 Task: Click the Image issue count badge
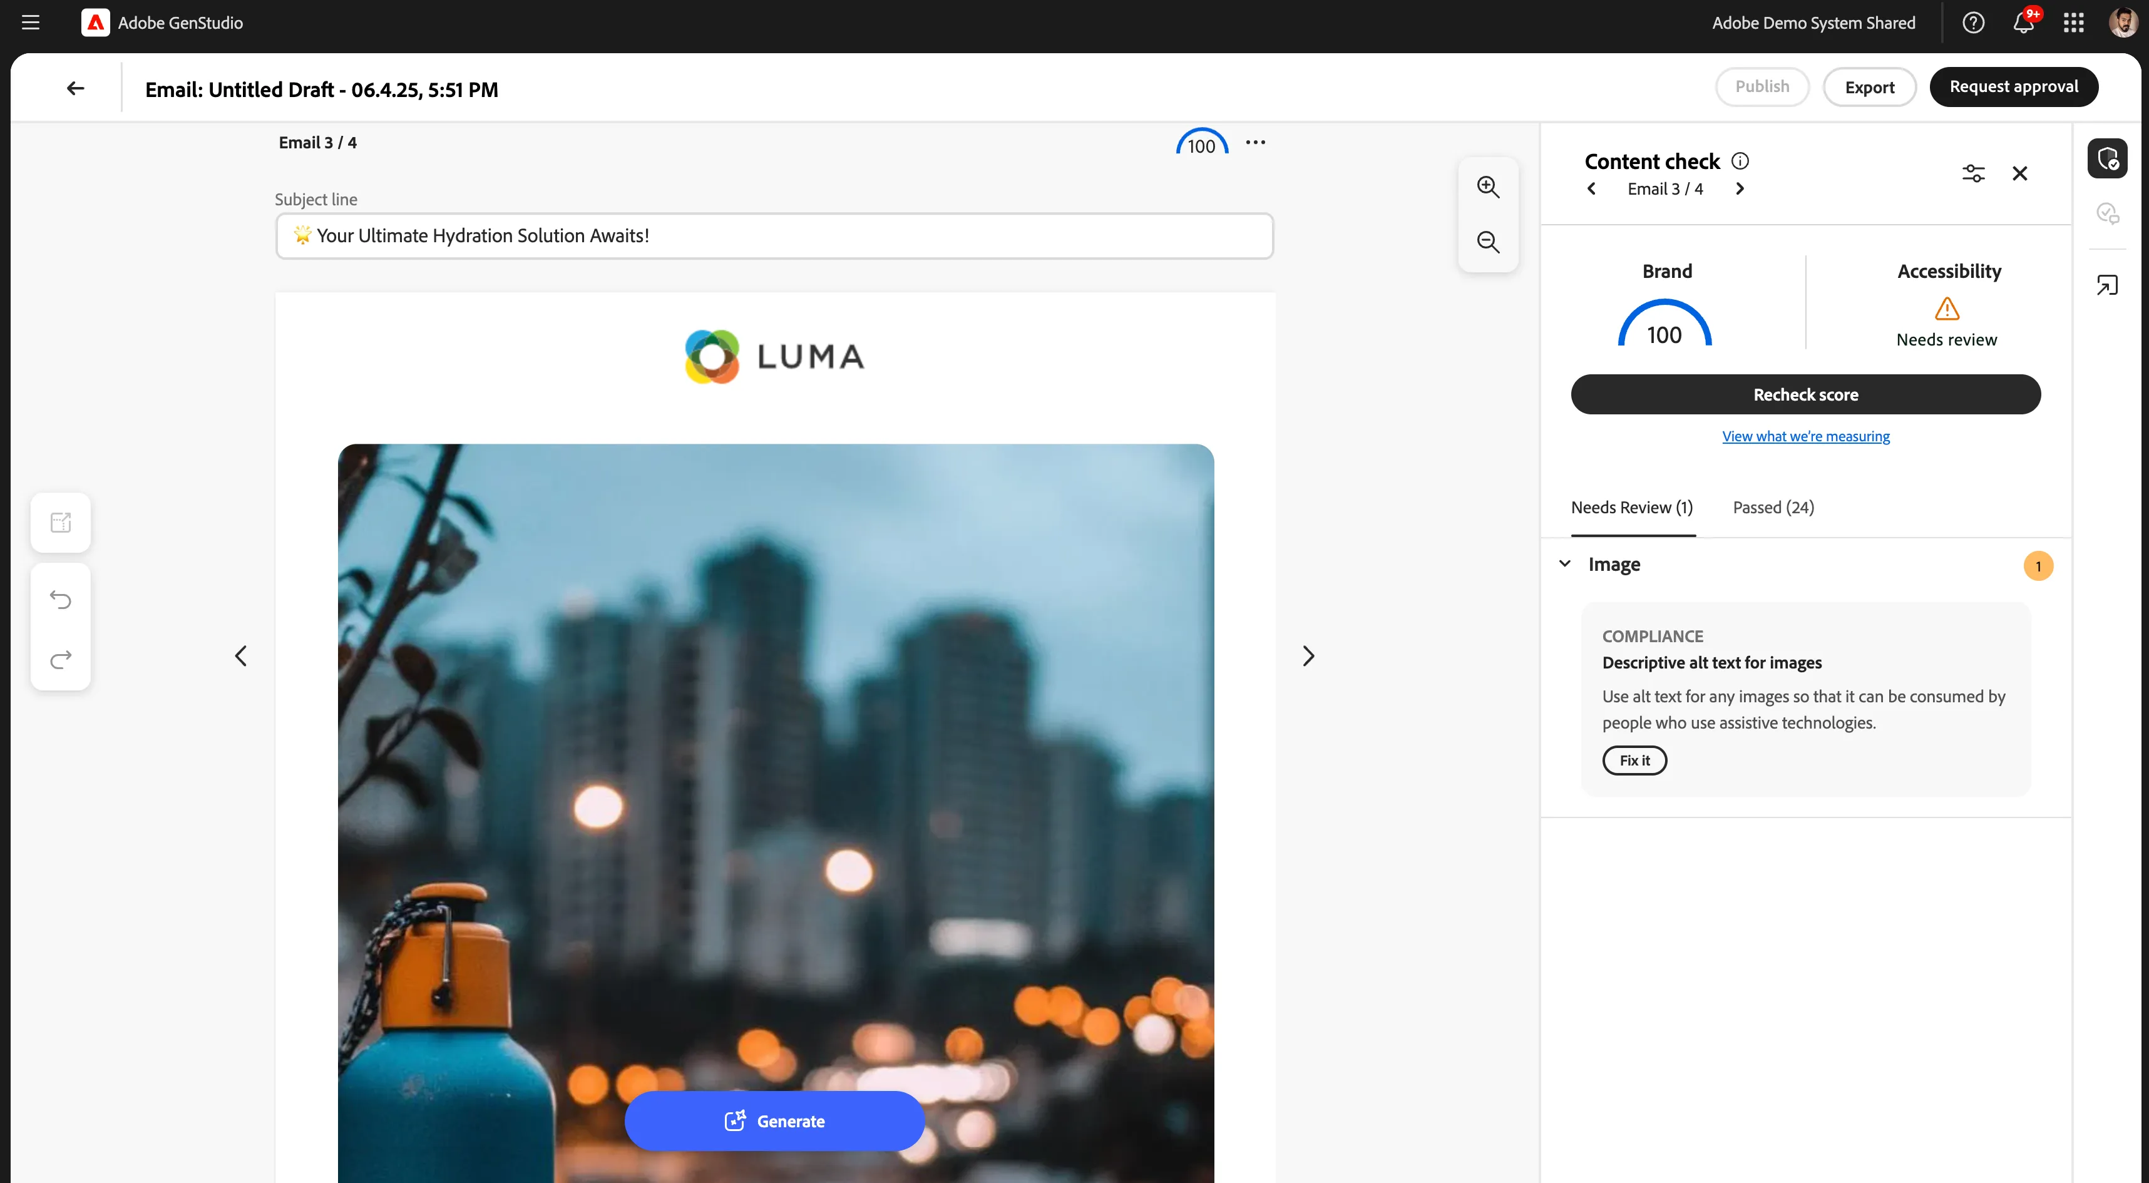[2038, 566]
